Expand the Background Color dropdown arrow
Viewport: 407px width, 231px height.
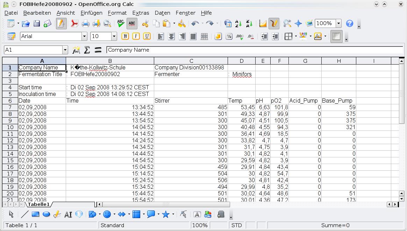pos(310,37)
